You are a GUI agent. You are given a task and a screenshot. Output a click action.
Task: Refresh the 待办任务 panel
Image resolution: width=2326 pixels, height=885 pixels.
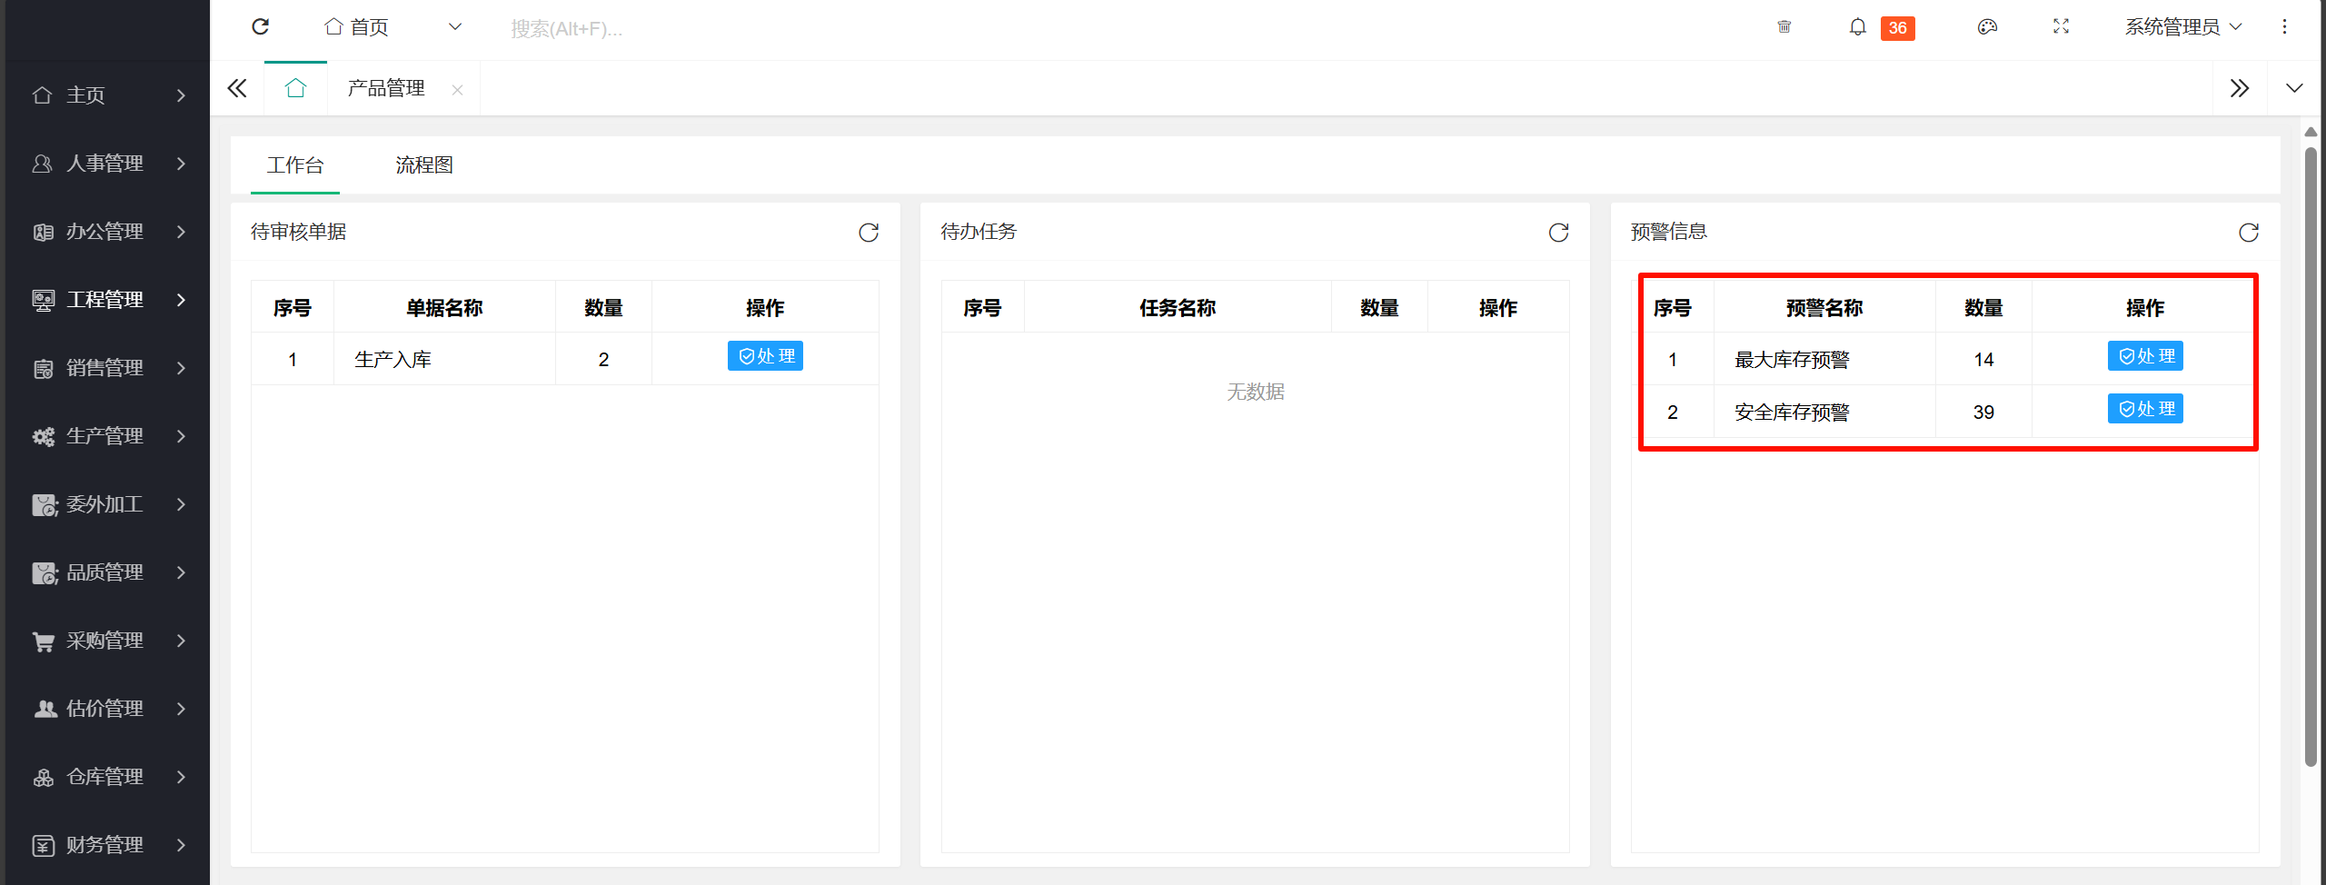click(1558, 233)
